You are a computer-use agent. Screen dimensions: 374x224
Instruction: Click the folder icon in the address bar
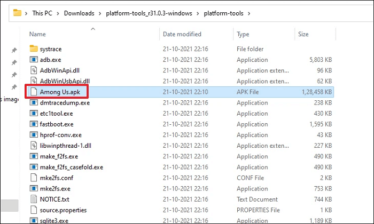[18, 11]
